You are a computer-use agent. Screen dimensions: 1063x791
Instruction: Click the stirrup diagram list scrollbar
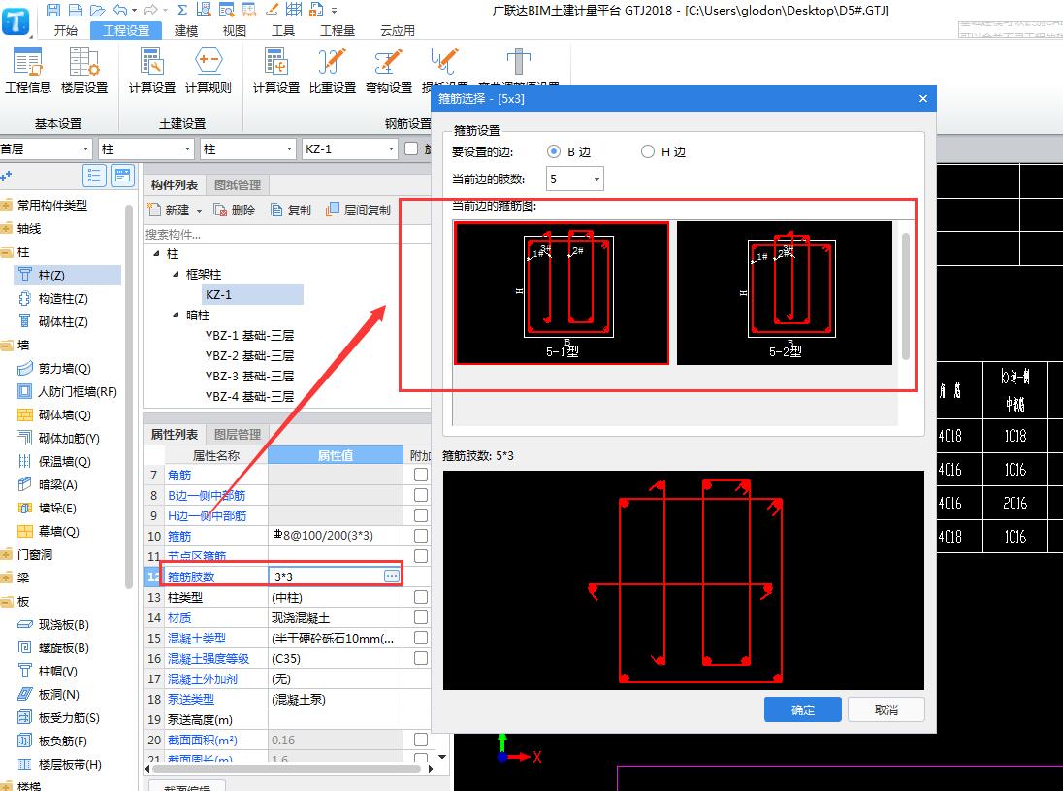906,296
